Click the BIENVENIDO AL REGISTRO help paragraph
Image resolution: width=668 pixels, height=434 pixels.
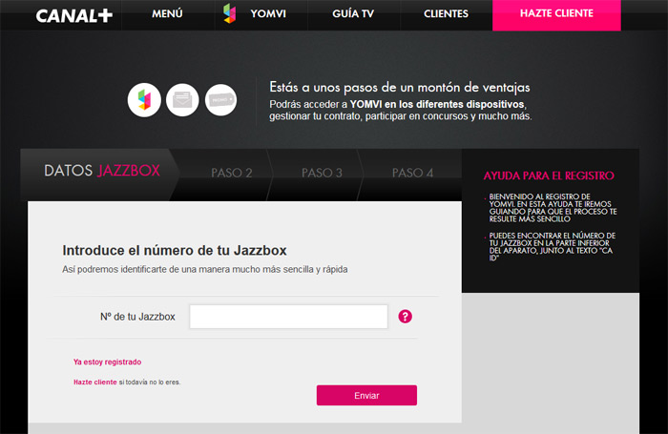pyautogui.click(x=553, y=208)
